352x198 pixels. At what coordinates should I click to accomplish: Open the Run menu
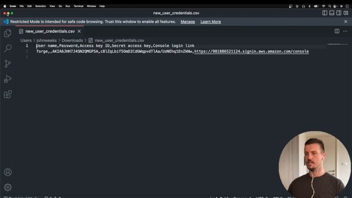[x=68, y=6]
